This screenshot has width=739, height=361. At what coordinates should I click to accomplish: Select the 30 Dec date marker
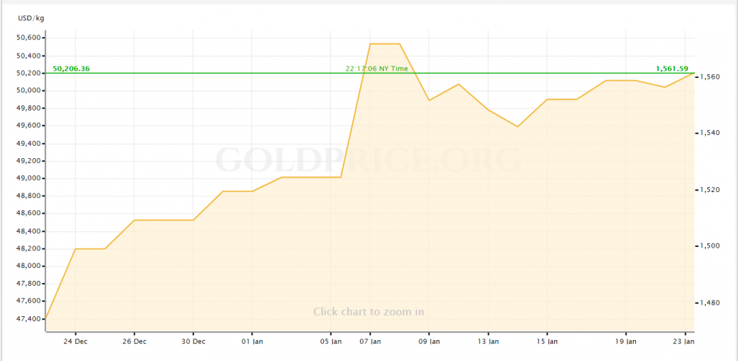(193, 341)
